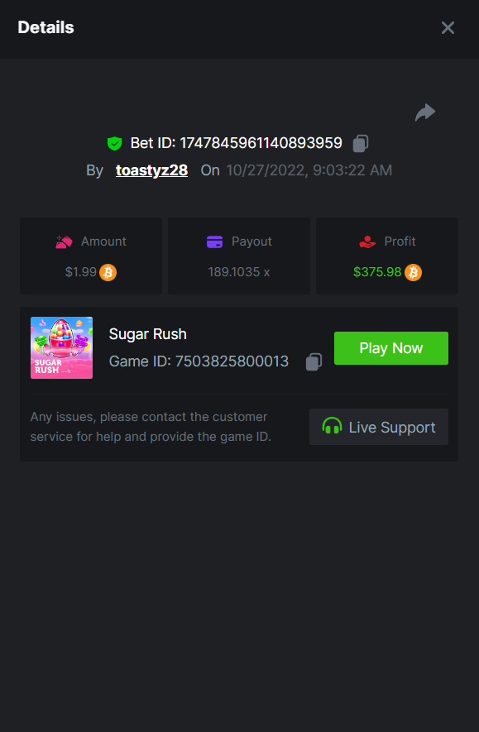Click the 189.1035 x payout value
The image size is (479, 732).
pos(239,272)
